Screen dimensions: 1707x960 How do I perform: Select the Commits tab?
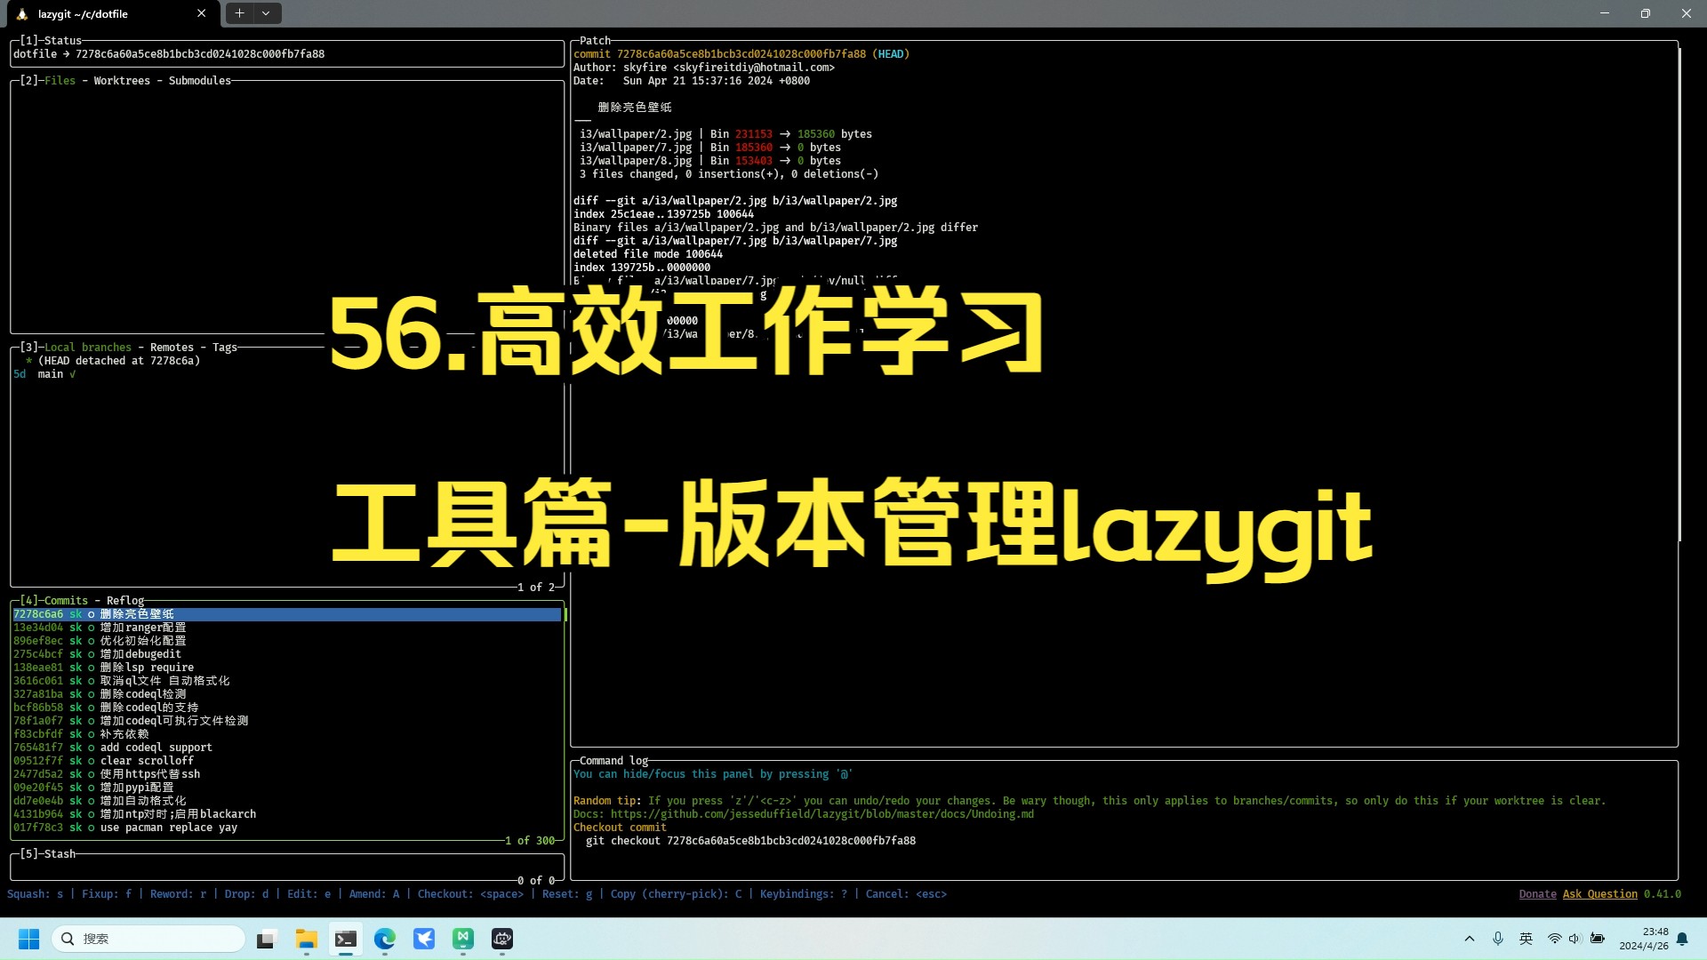66,601
